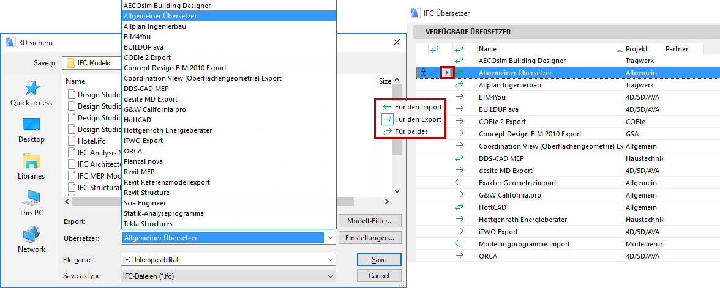Click both-way arrow icon of Allplan Ingenierbau row
720x288 pixels.
[x=459, y=85]
